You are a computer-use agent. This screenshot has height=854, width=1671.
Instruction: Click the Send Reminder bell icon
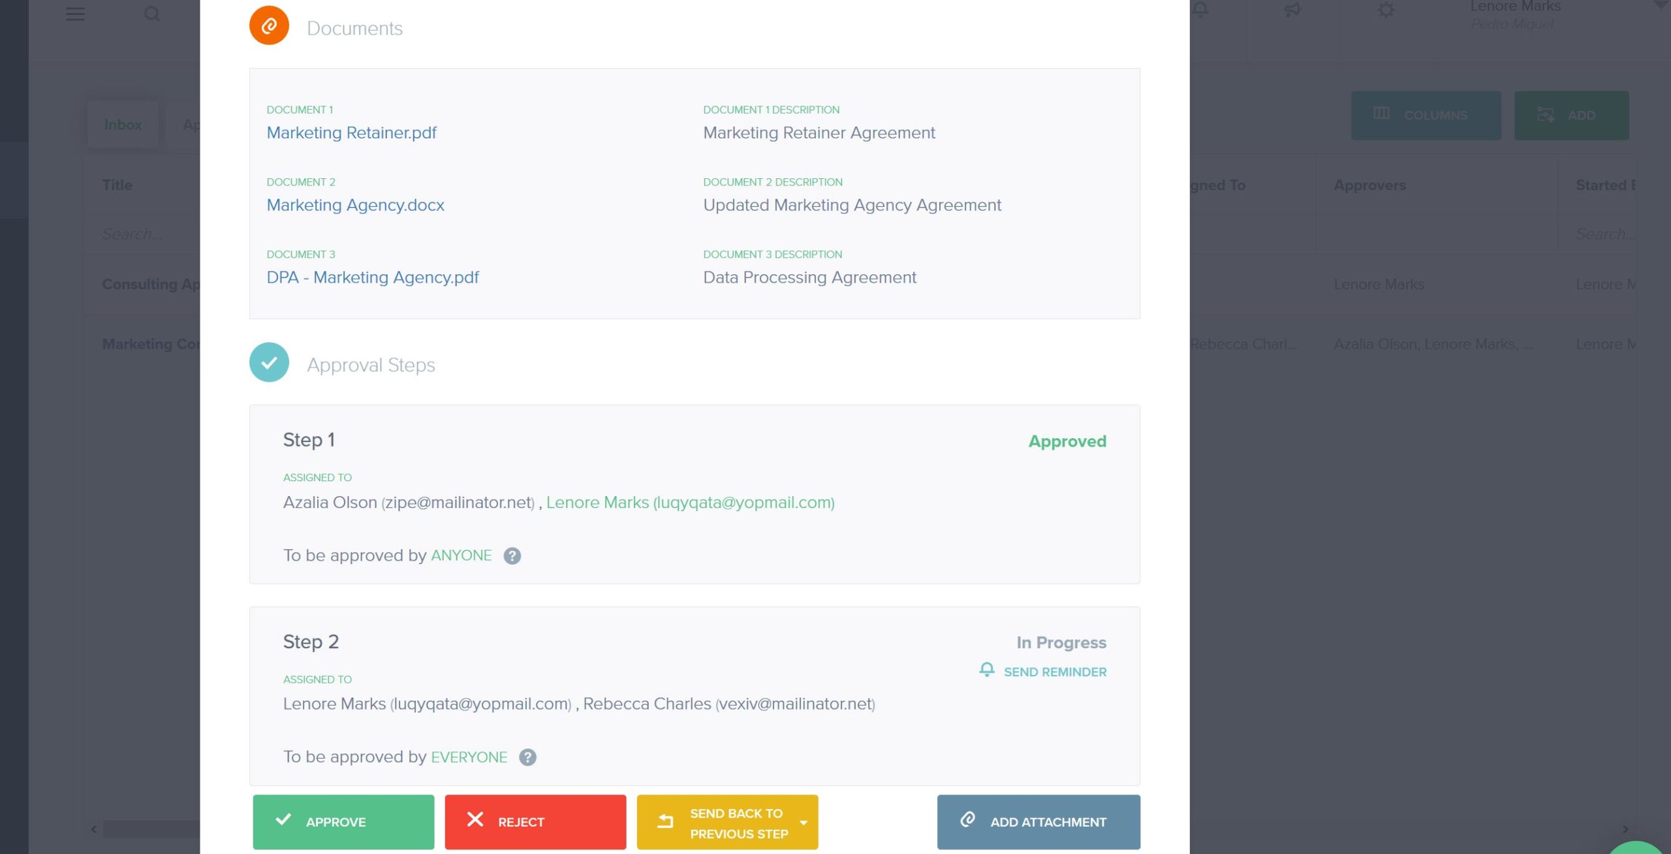click(987, 671)
